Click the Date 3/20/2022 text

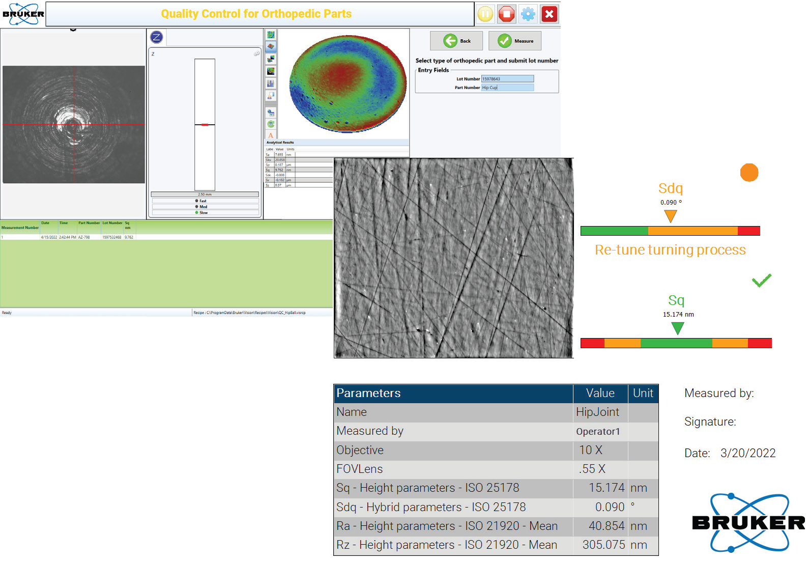click(730, 453)
